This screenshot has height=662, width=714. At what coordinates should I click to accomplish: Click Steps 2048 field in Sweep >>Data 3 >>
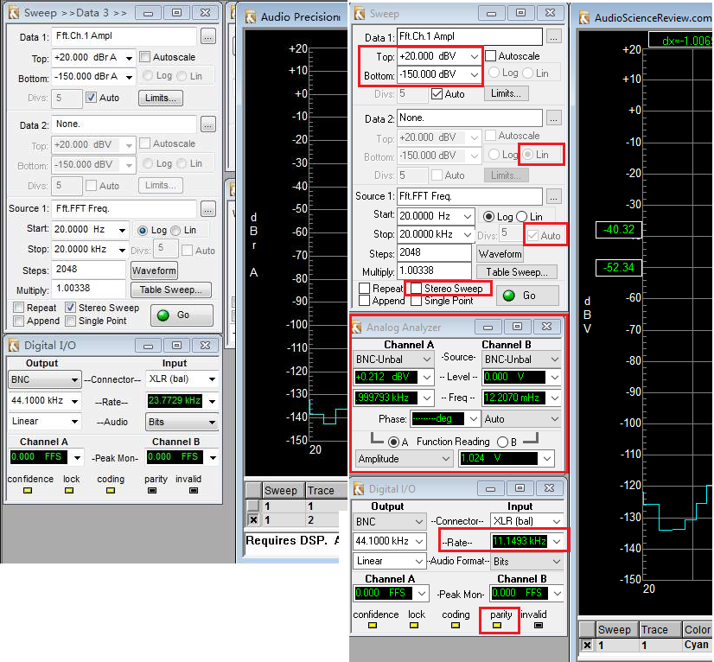click(88, 270)
